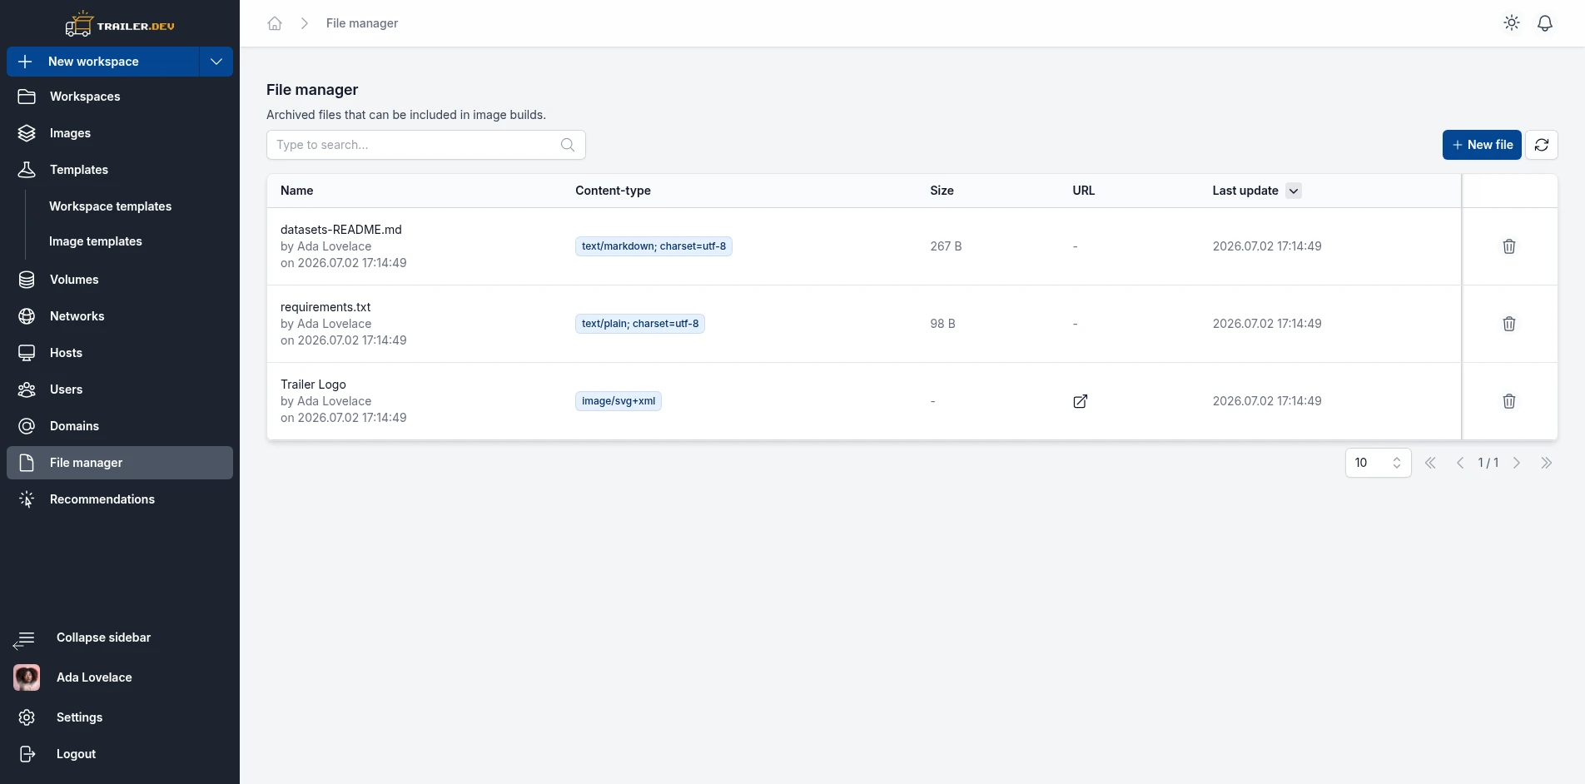Viewport: 1585px width, 784px height.
Task: Go to the last page arrow
Action: (x=1547, y=463)
